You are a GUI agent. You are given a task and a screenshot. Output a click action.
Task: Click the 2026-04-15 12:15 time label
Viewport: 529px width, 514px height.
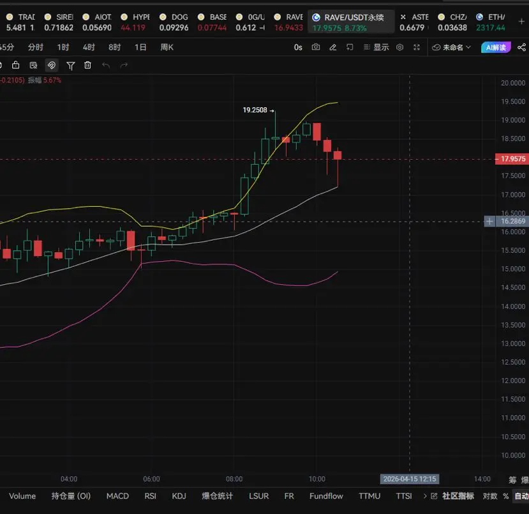(410, 479)
